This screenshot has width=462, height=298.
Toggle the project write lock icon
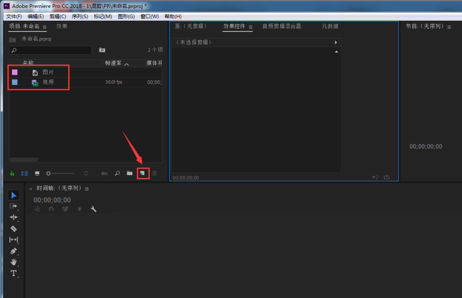(x=12, y=173)
